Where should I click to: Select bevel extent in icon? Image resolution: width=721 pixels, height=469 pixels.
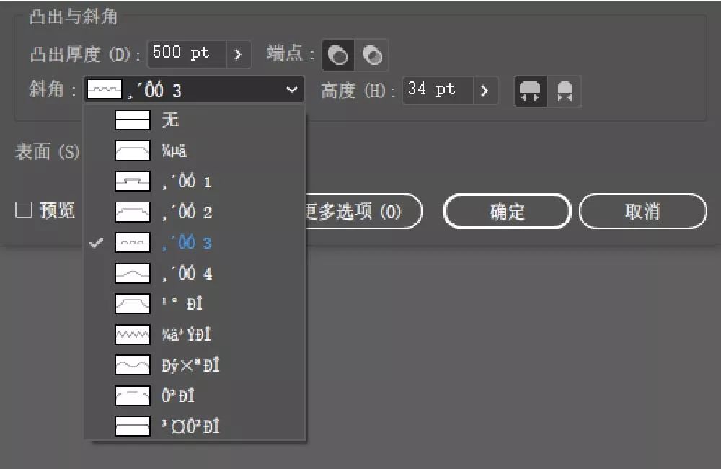565,91
